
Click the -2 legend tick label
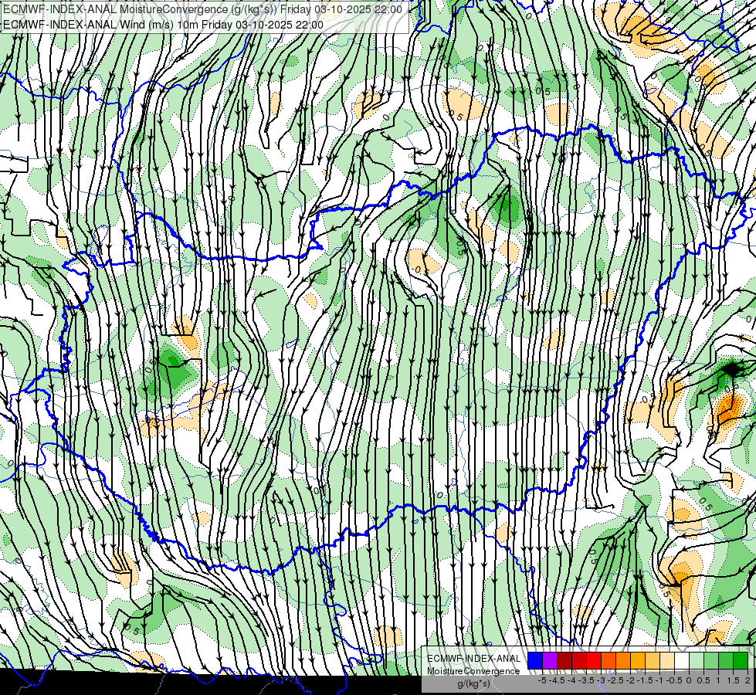pyautogui.click(x=630, y=680)
